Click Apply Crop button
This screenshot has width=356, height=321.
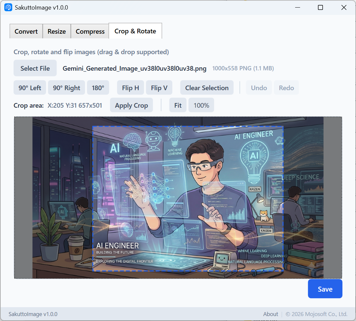click(x=131, y=105)
